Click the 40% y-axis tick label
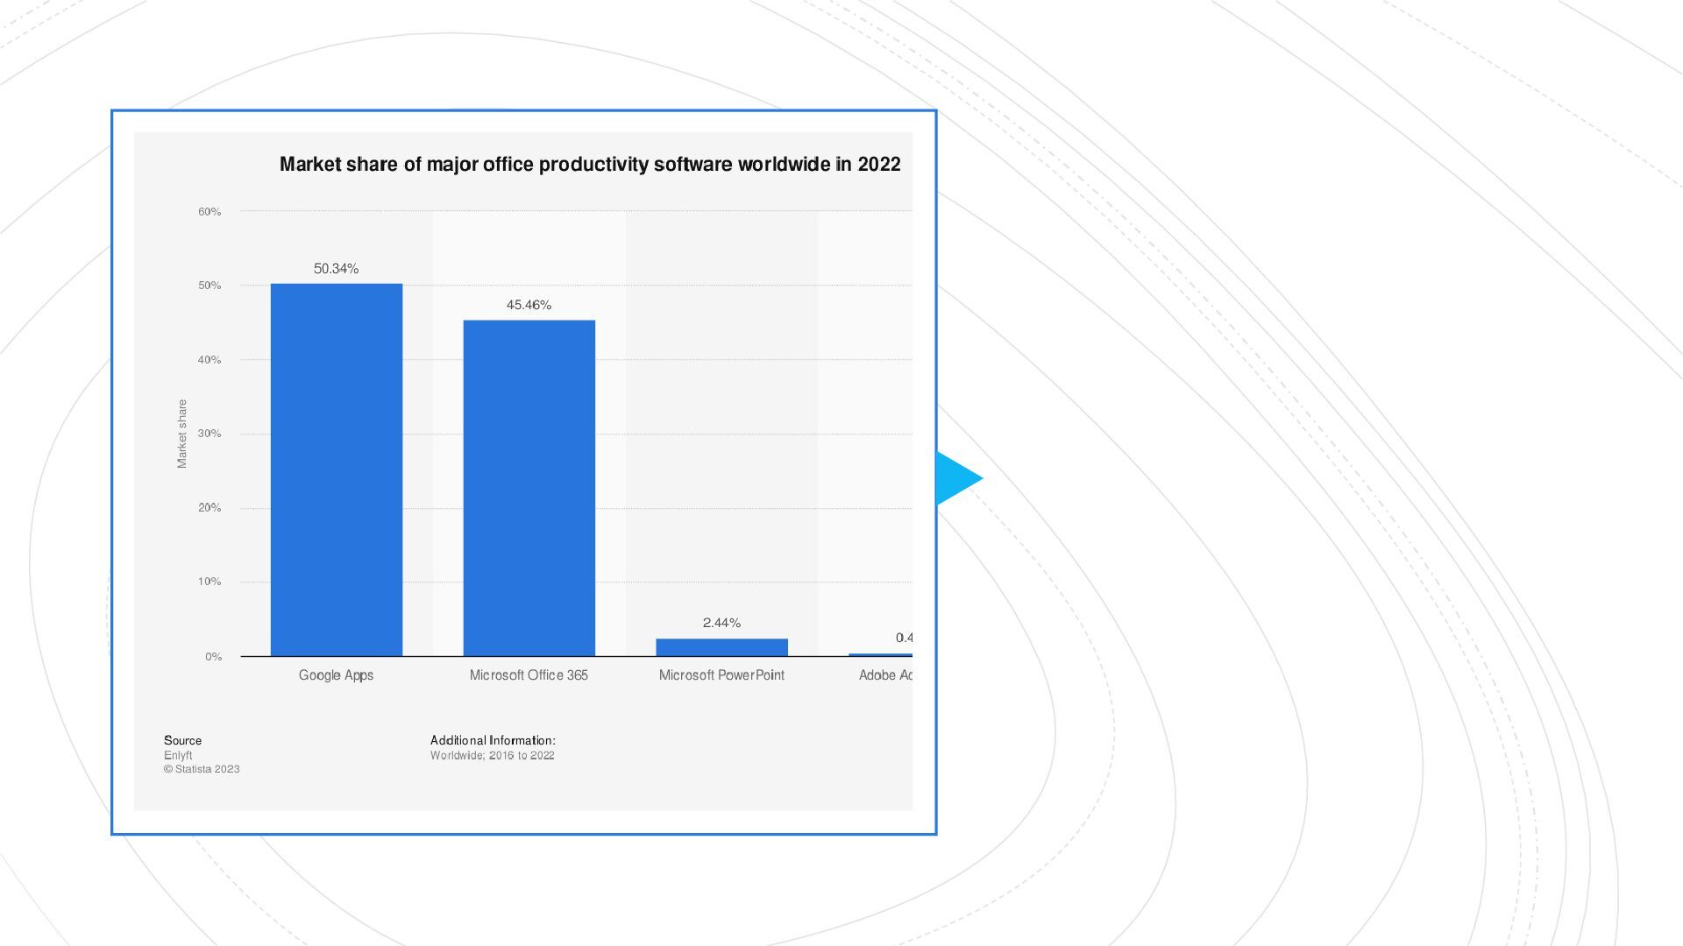 tap(209, 360)
